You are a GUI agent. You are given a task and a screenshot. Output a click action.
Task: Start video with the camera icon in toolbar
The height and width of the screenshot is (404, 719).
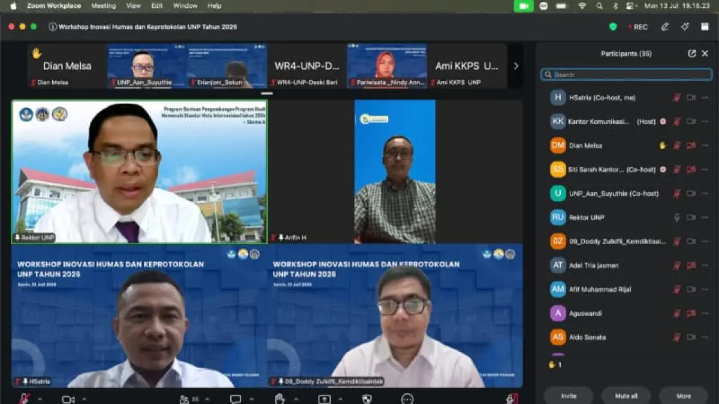point(68,399)
